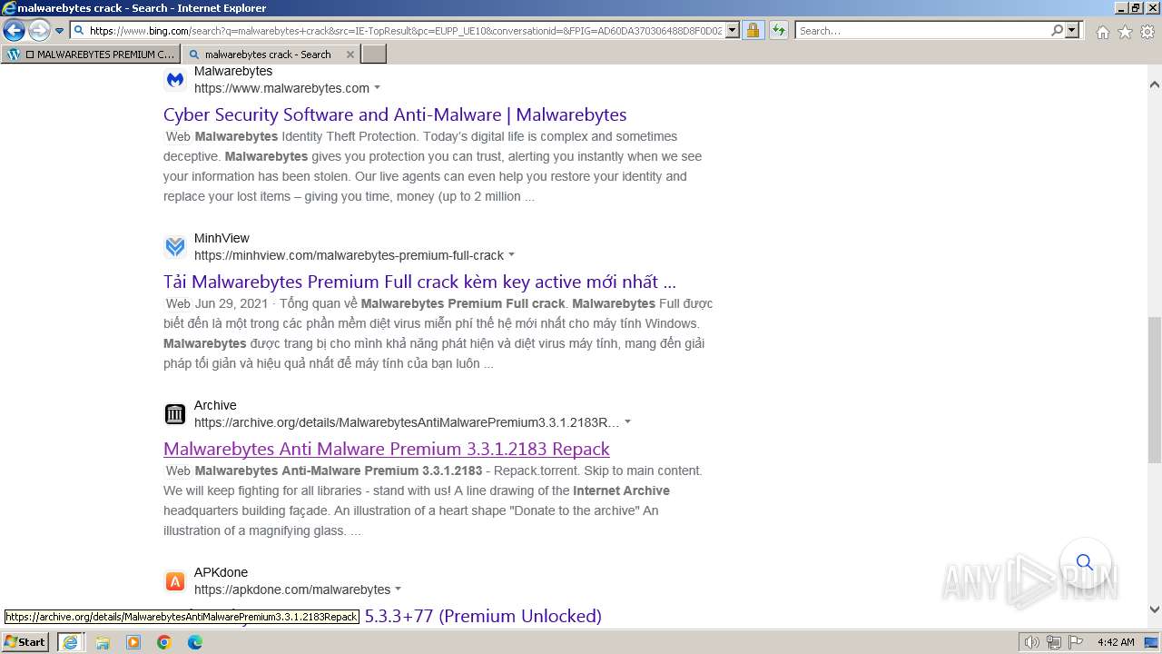
Task: Expand dropdown next to apkdone.com URL
Action: (x=398, y=590)
